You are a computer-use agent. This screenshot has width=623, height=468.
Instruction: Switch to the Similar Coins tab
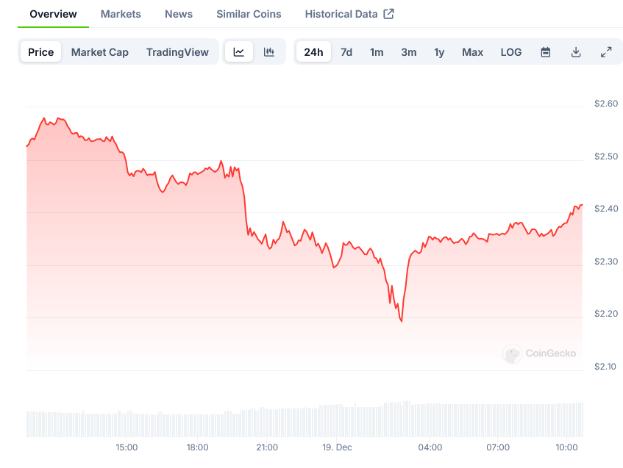[x=249, y=14]
